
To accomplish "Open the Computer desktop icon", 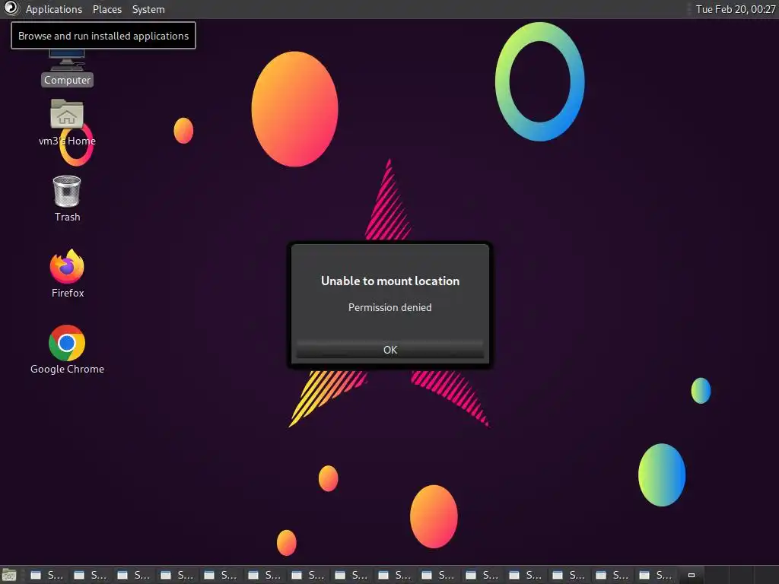I will pos(67,67).
